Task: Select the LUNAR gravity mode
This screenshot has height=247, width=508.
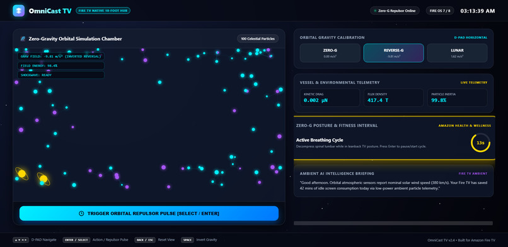Action: (457, 53)
